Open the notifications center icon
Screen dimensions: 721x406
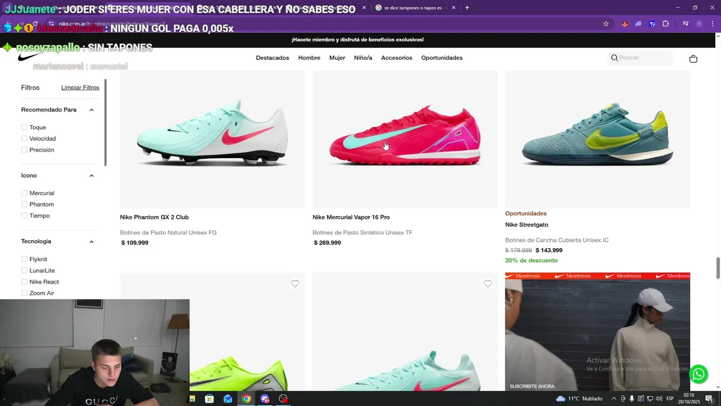tap(709, 399)
